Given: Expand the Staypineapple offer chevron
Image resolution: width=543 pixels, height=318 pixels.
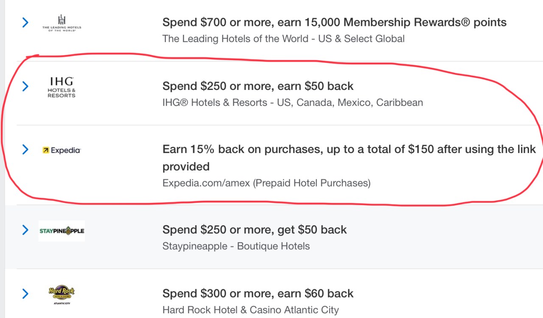Looking at the screenshot, I should (x=25, y=230).
